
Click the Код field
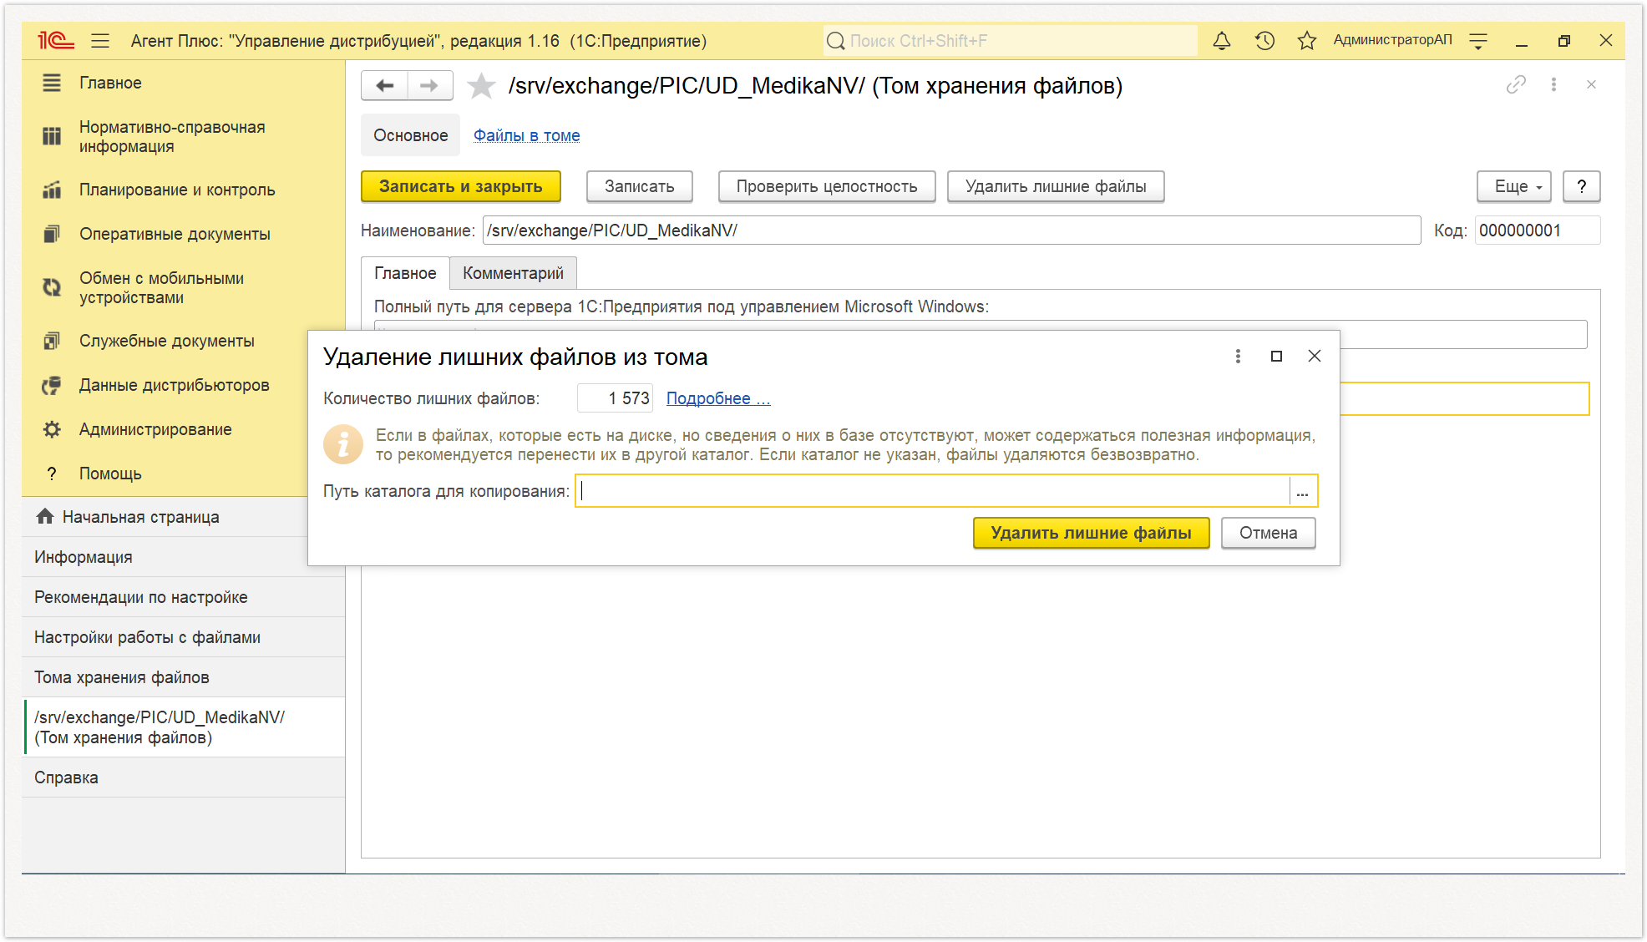tap(1537, 230)
